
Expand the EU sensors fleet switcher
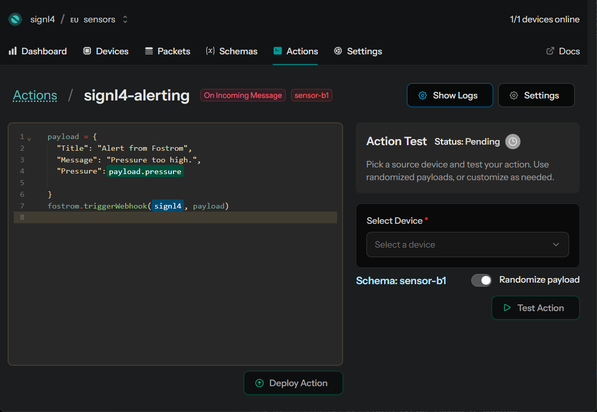(x=125, y=20)
